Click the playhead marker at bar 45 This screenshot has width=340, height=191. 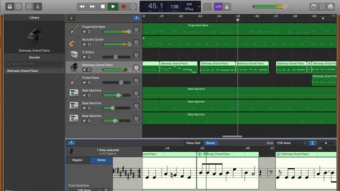[x=237, y=20]
